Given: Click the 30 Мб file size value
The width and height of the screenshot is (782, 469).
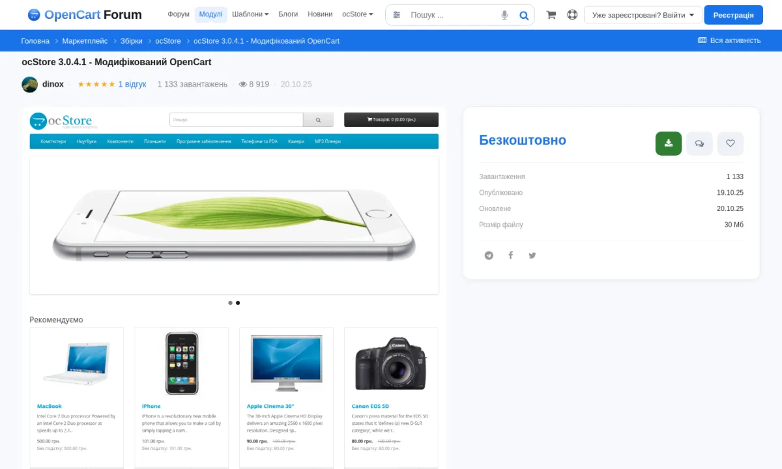Looking at the screenshot, I should coord(734,225).
